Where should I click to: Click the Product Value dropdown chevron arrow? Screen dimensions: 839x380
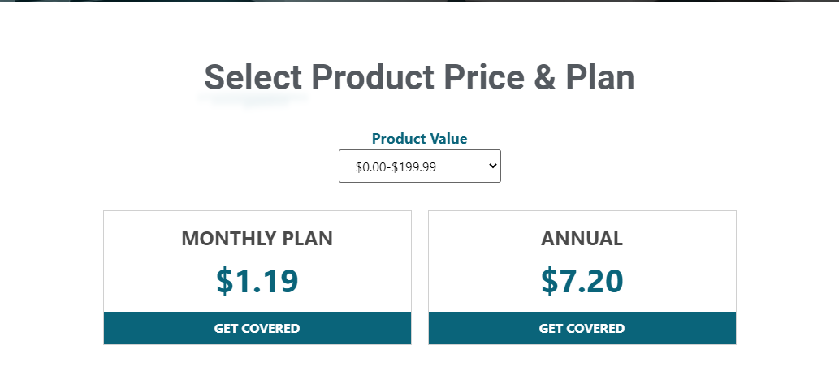point(491,166)
